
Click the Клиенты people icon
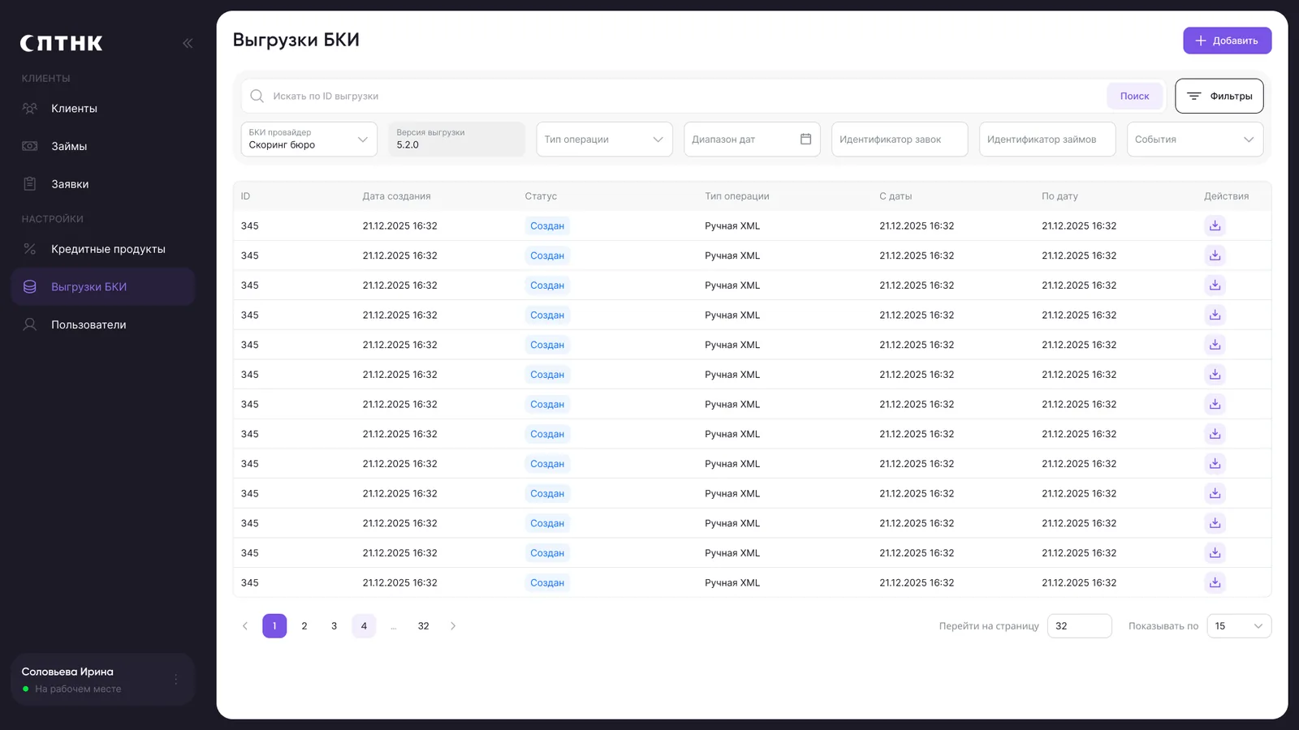click(x=30, y=109)
